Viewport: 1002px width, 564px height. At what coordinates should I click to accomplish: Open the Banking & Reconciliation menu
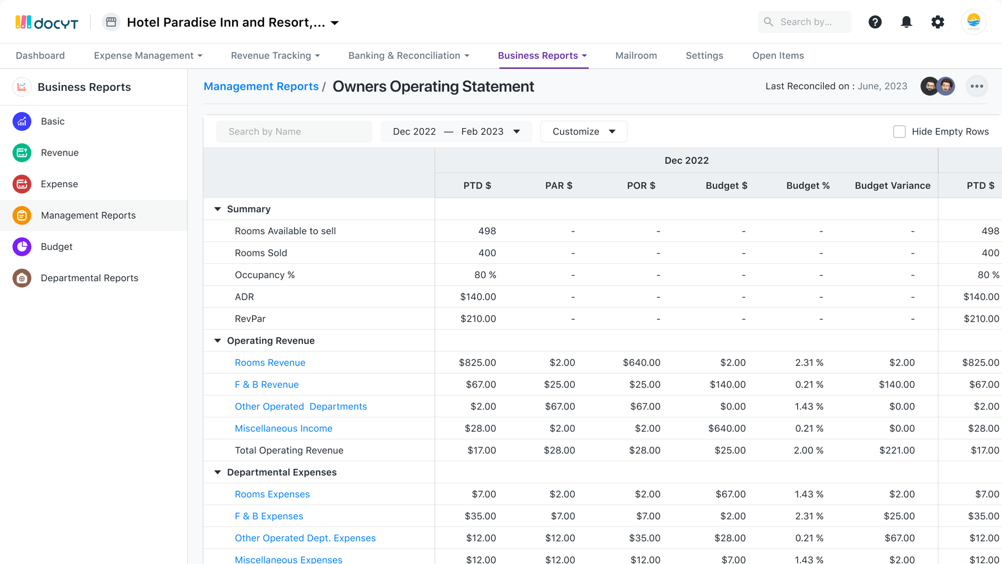pyautogui.click(x=408, y=55)
